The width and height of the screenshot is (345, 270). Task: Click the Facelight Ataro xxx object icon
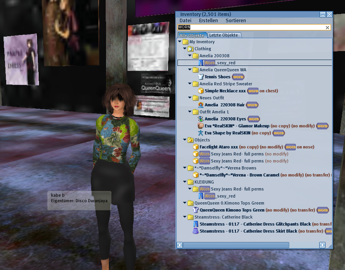[196, 147]
